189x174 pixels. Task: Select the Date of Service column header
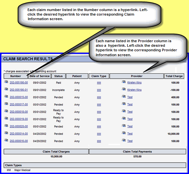pos(39,76)
